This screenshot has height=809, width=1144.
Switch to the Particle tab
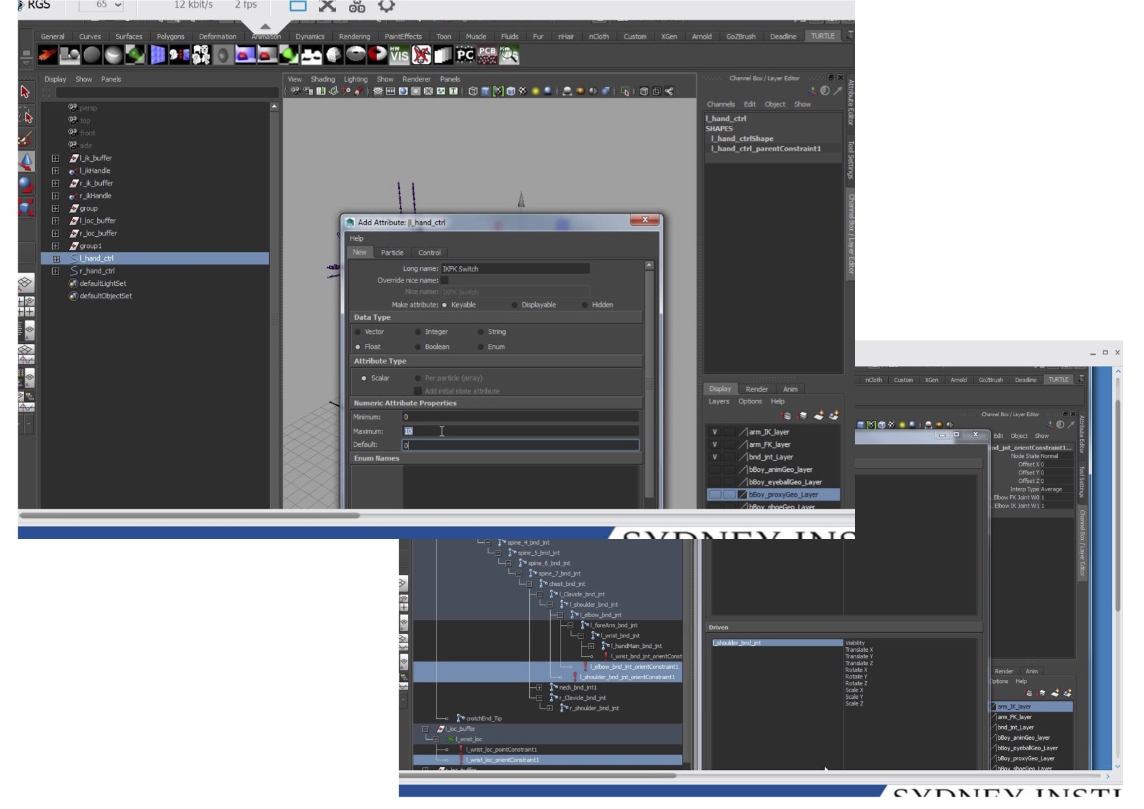tap(392, 252)
